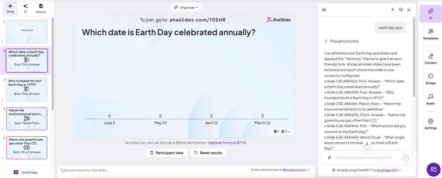Open the Design palette panel
442x178 pixels.
(430, 79)
